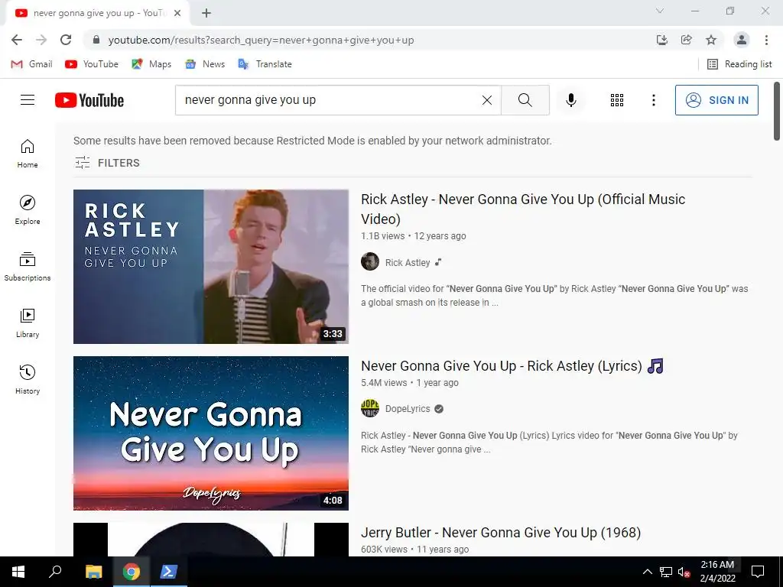
Task: Open the Chrome three-dot menu
Action: click(x=766, y=40)
